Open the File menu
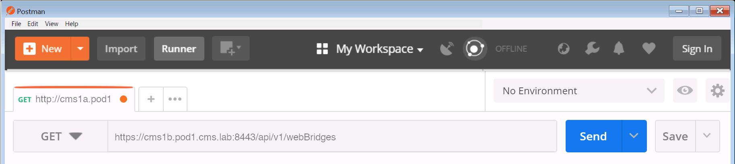 16,24
